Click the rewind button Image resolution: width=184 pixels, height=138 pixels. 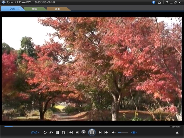point(71,132)
